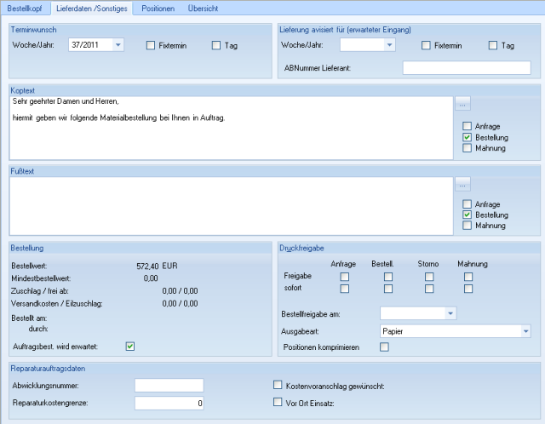Expand the Terminwunsch Woche/Jahr dropdown
The image size is (545, 424).
[x=118, y=45]
